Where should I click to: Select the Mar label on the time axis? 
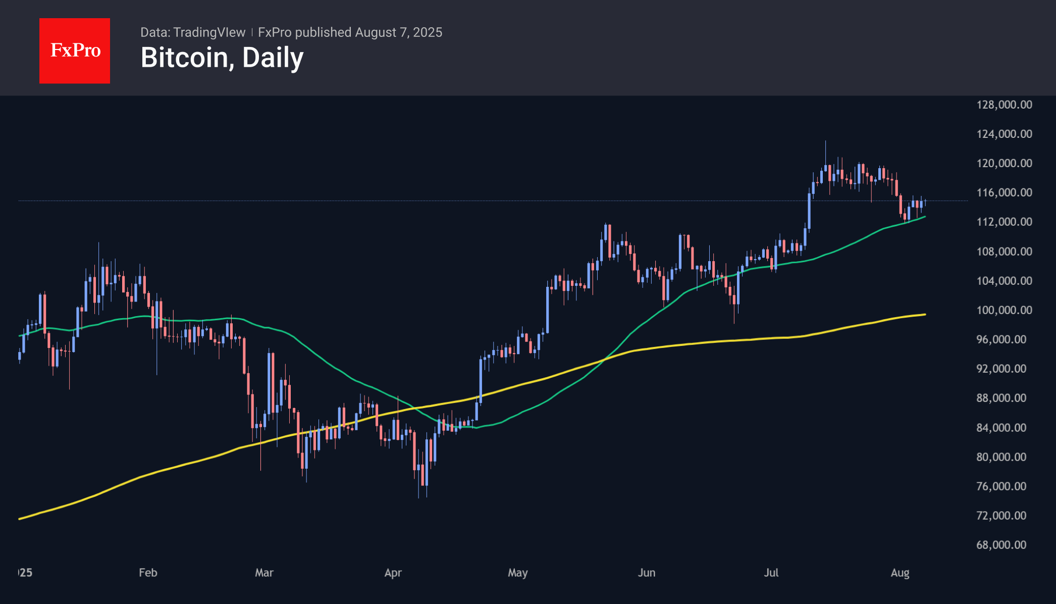click(x=264, y=573)
